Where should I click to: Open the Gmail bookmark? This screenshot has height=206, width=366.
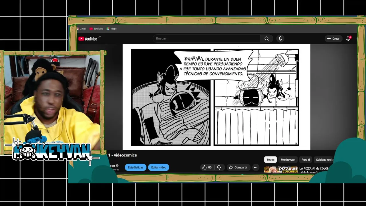click(x=81, y=29)
